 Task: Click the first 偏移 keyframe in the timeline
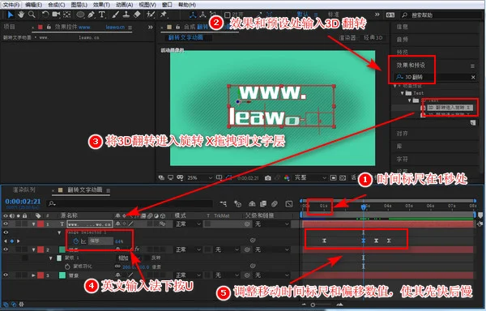[324, 241]
